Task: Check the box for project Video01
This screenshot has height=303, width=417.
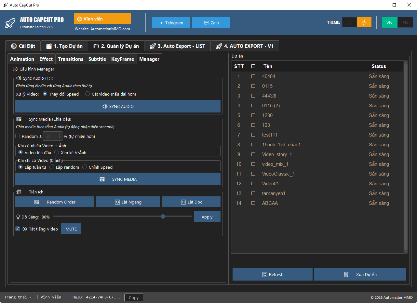Action: pos(253,184)
